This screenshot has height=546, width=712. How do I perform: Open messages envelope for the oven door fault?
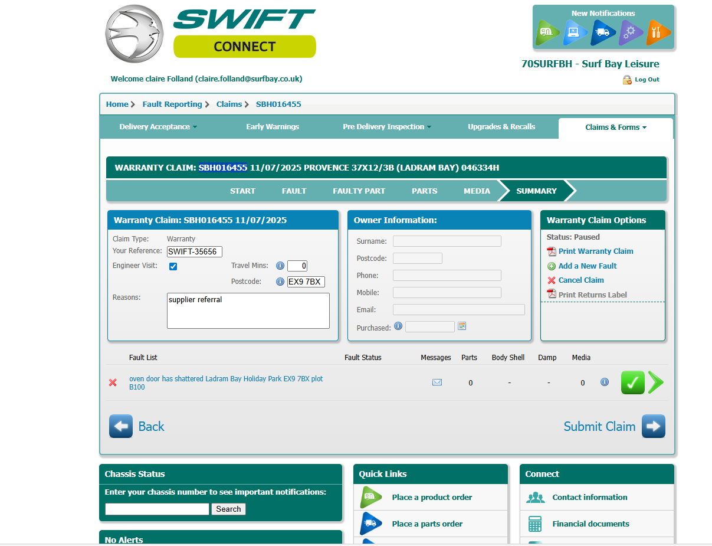437,382
